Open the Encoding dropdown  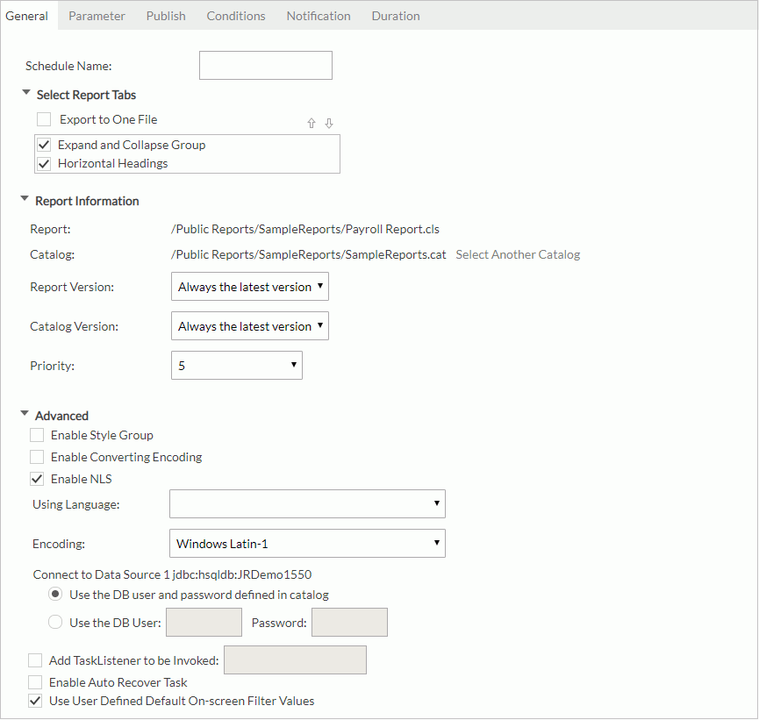(x=436, y=543)
